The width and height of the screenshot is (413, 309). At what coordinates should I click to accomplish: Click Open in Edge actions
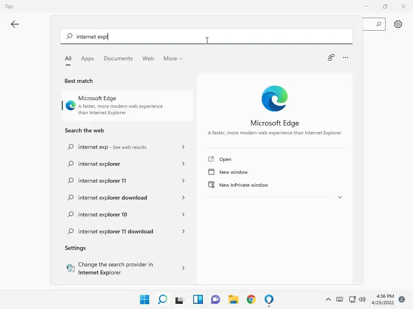225,159
